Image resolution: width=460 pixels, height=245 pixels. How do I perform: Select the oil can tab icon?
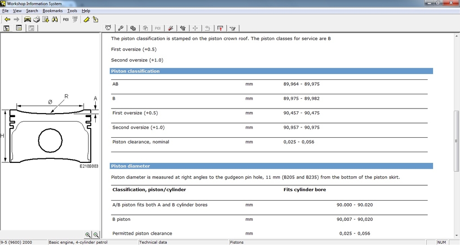pyautogui.click(x=233, y=28)
